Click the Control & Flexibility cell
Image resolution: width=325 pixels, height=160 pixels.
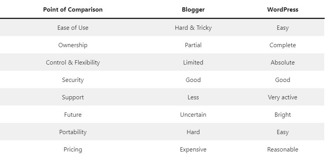pos(73,63)
